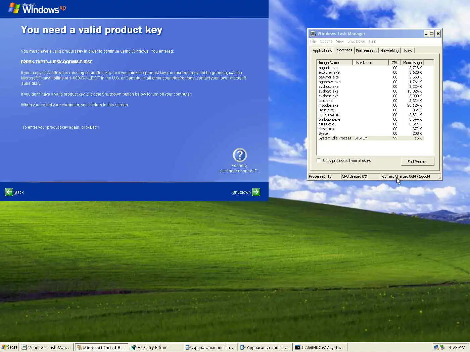This screenshot has height=352, width=470.
Task: Click the 4:23 AM taskbar clock
Action: (x=457, y=347)
